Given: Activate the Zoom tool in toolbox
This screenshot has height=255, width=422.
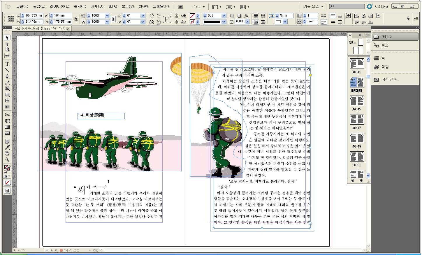Looking at the screenshot, I should 7,160.
